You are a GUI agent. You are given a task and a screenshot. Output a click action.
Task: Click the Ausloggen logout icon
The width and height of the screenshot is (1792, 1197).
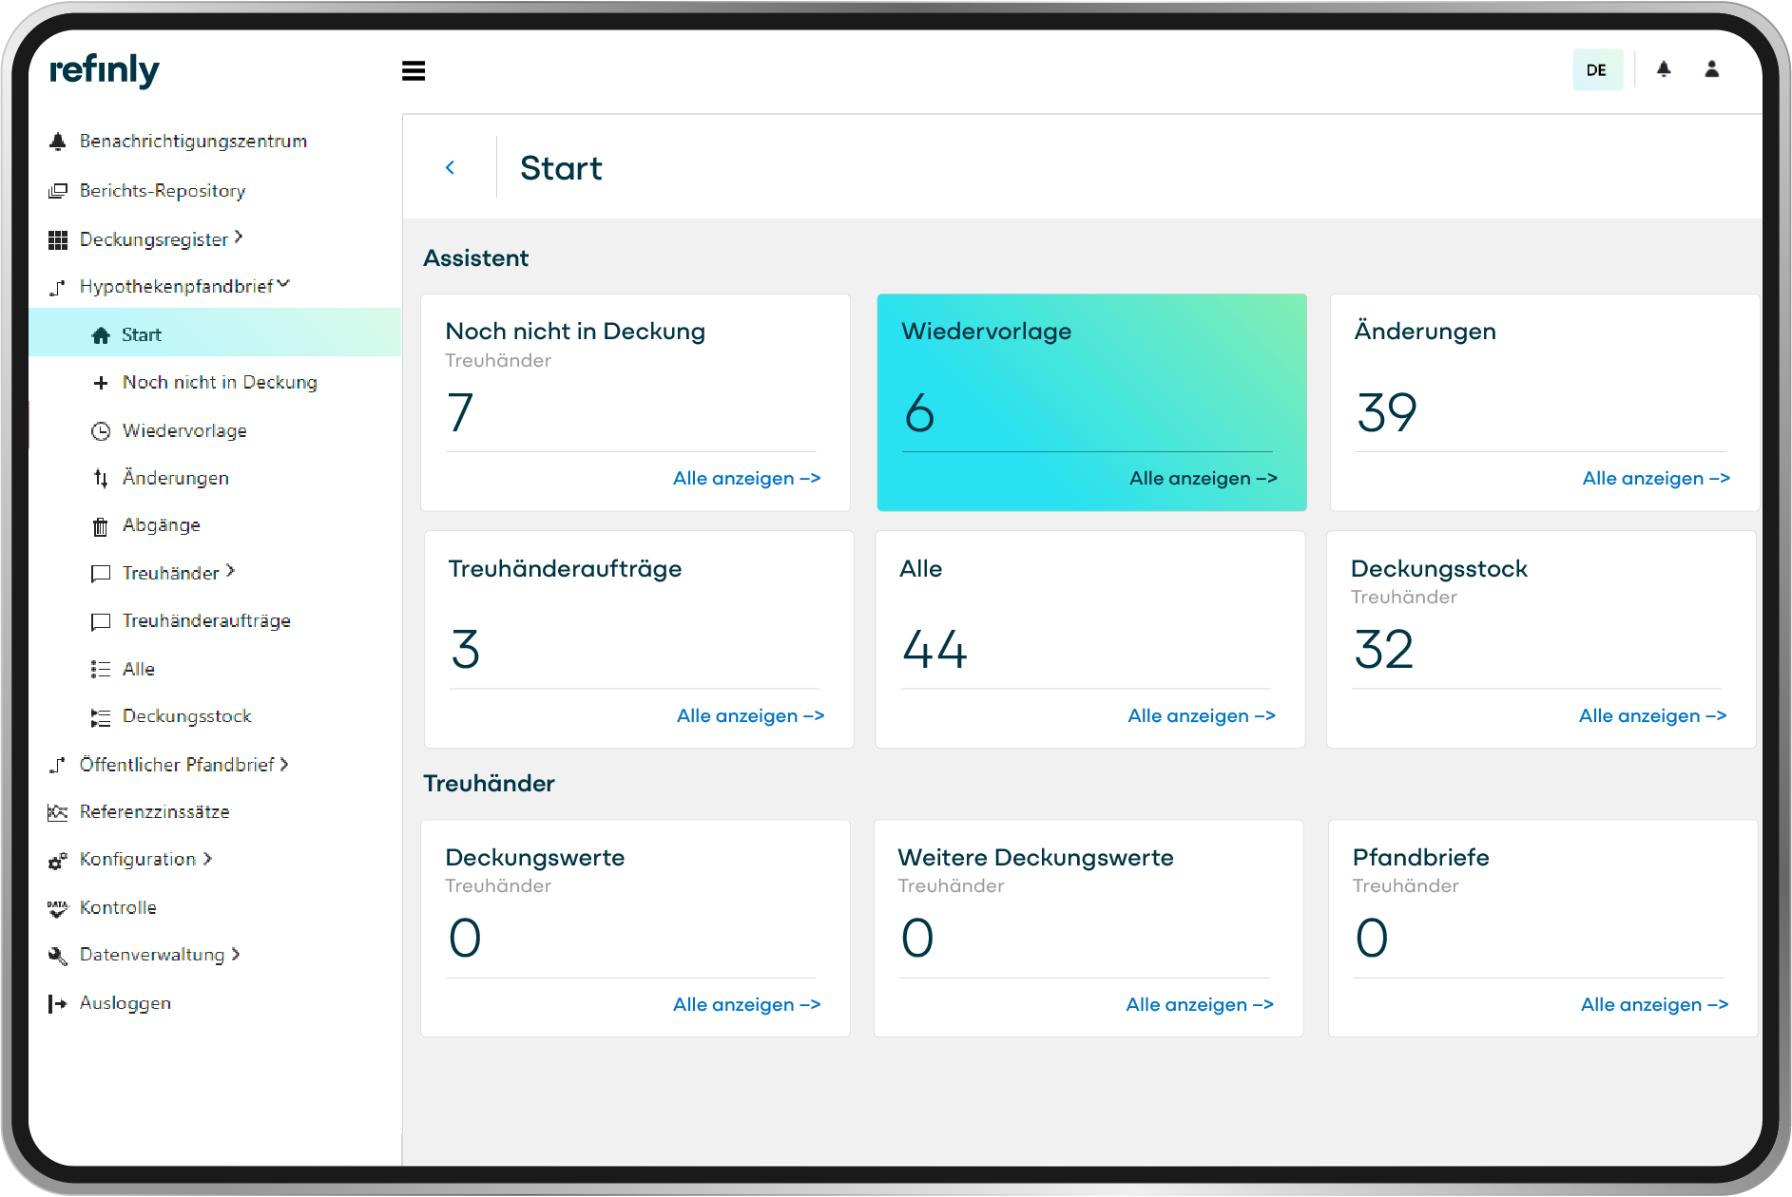pyautogui.click(x=57, y=1003)
